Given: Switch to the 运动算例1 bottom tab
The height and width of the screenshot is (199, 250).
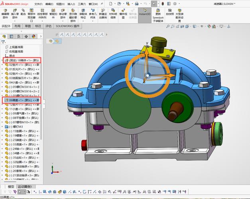Looking at the screenshot, I should click(x=25, y=187).
